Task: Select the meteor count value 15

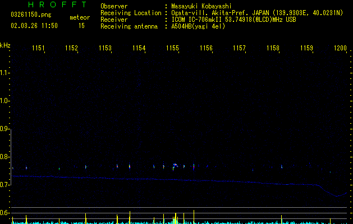Action: tap(81, 26)
